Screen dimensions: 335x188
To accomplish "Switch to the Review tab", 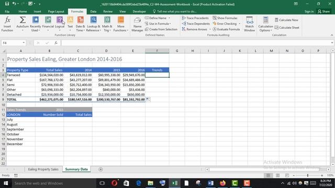I will pyautogui.click(x=108, y=11).
